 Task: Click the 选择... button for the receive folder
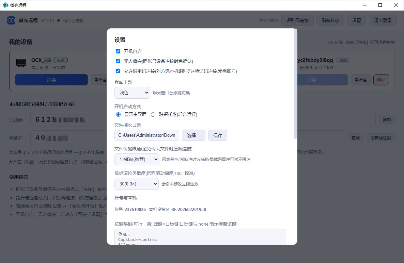tap(193, 135)
